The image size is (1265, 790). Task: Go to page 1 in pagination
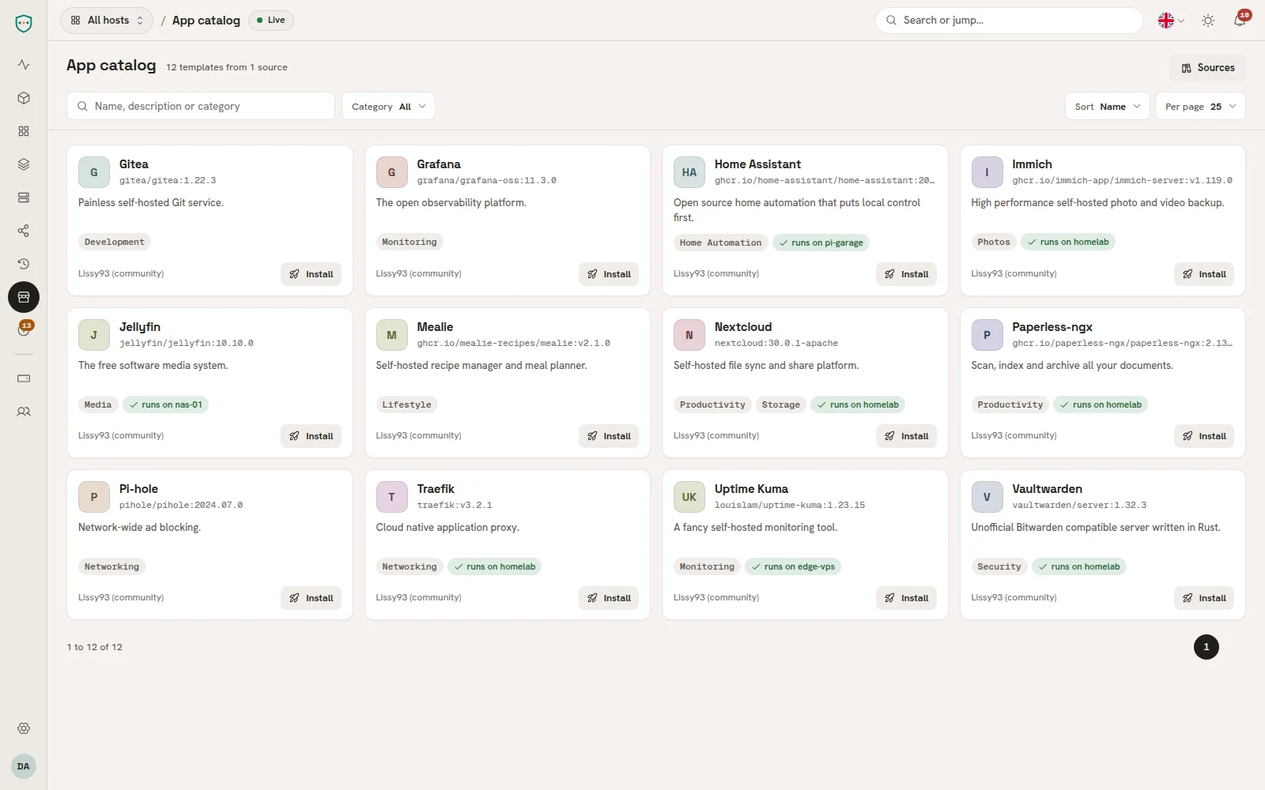coord(1206,647)
